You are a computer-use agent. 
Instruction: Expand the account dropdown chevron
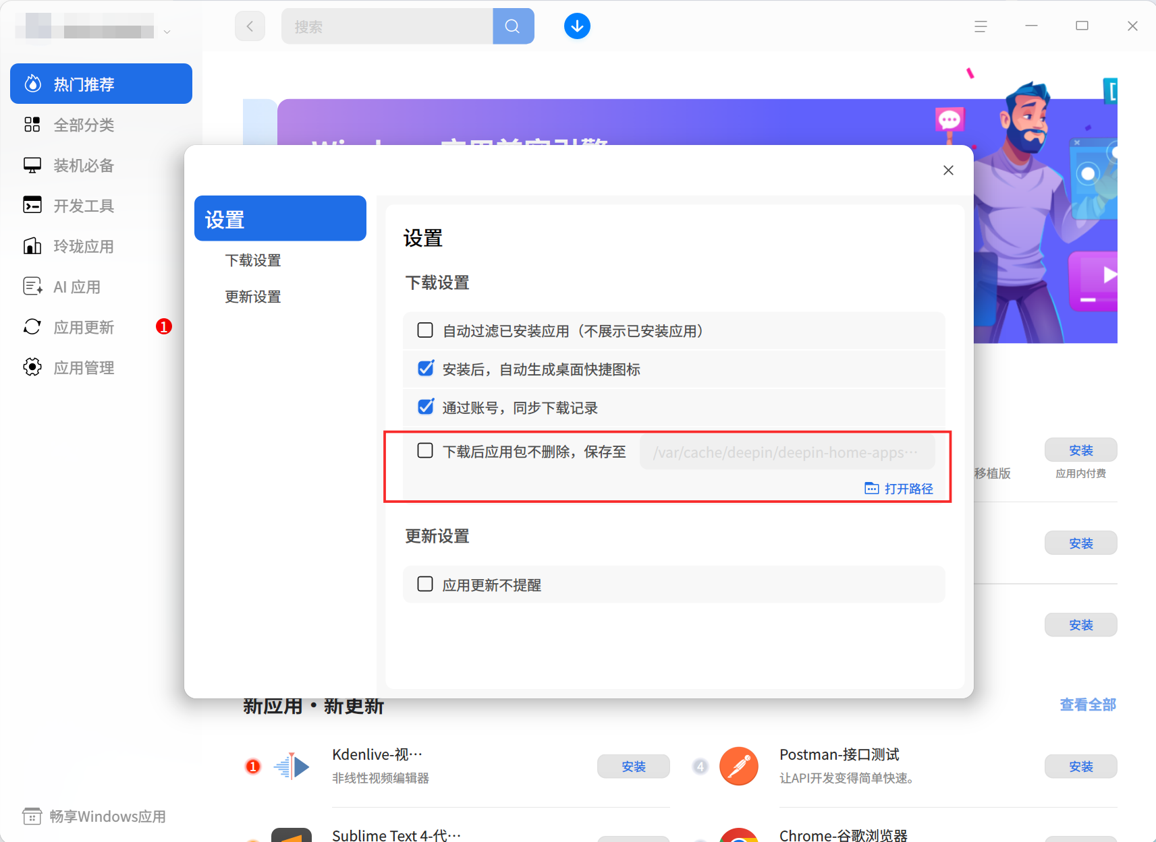(167, 32)
